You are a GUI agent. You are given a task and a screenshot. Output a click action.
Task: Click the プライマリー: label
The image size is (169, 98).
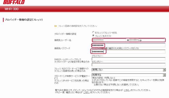pos(97,56)
